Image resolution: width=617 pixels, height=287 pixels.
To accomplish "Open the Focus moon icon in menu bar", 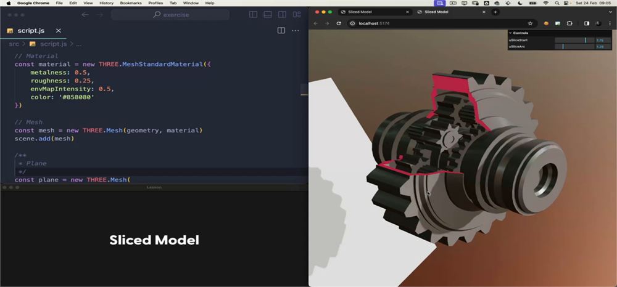I will tap(521, 2).
